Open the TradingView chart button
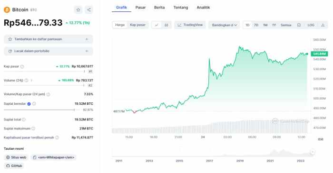The width and height of the screenshot is (333, 173). 190,25
